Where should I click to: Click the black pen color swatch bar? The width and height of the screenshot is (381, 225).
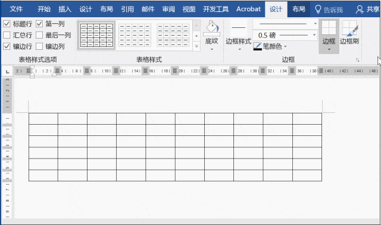click(x=258, y=49)
